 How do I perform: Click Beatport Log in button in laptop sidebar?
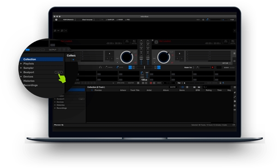[81, 99]
